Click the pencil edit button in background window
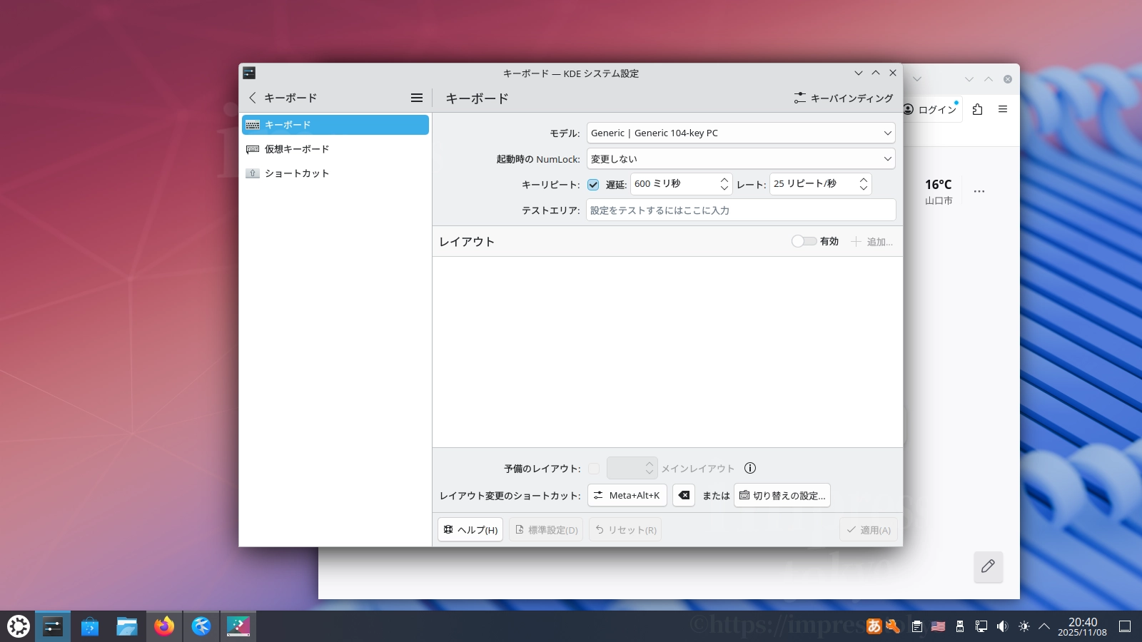1142x642 pixels. [x=989, y=566]
